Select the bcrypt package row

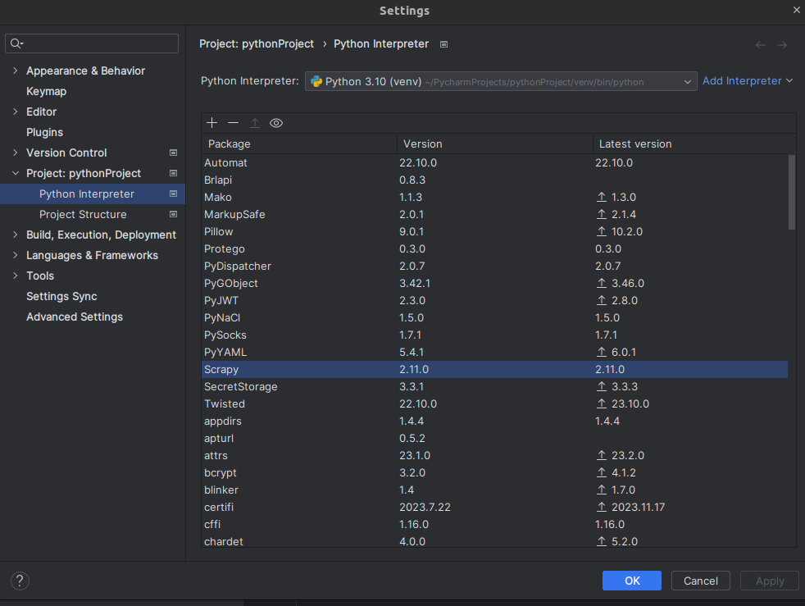click(x=495, y=472)
